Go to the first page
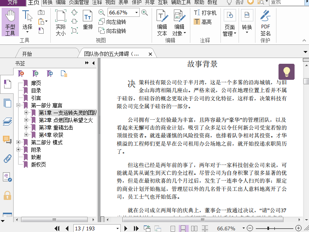 tap(57, 228)
